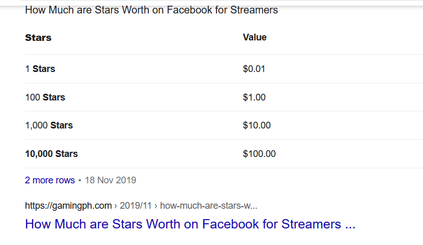This screenshot has width=423, height=245.
Task: Click the "1 Stars" table cell
Action: 40,69
